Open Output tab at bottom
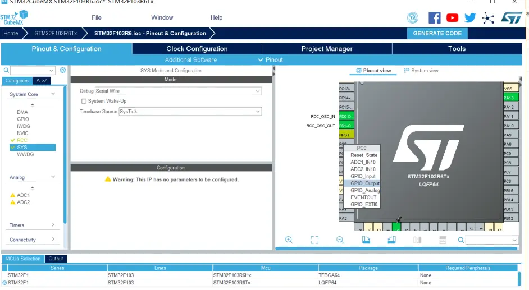529x290 pixels. (x=56, y=259)
